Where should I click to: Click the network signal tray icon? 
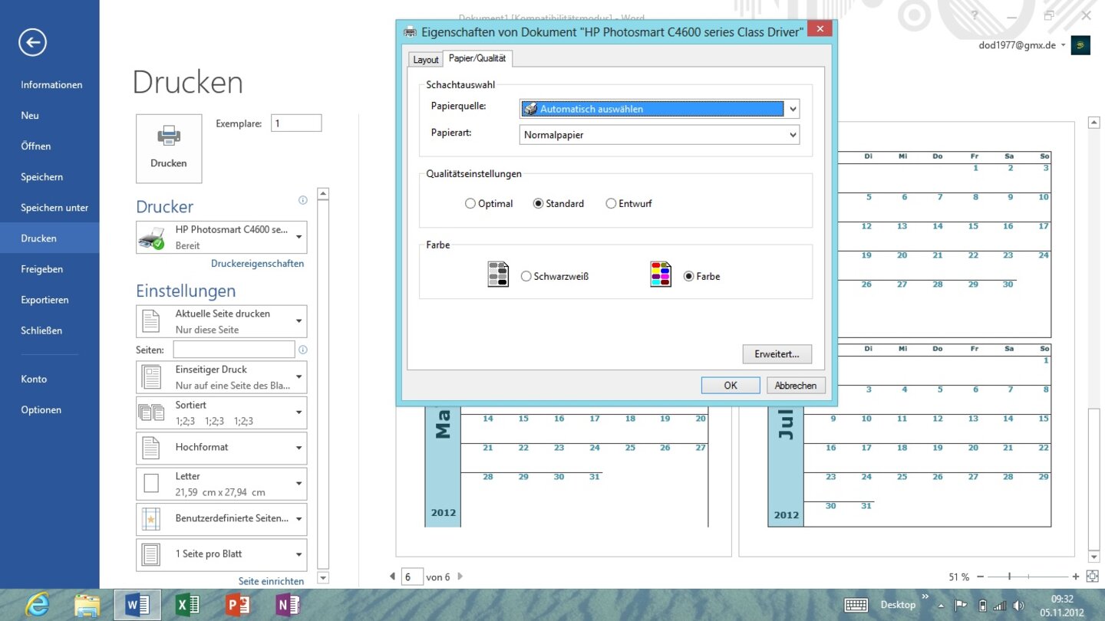999,605
